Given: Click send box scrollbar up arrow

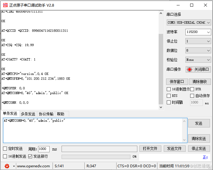Looking at the screenshot, I should [x=184, y=121].
